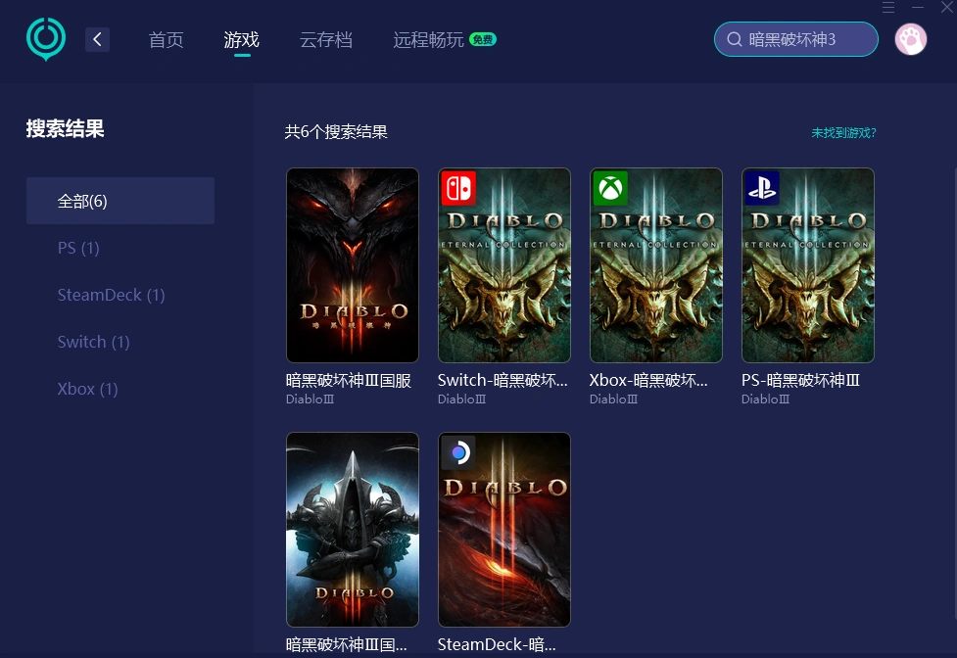Filter results by Switch platform
The height and width of the screenshot is (658, 957).
click(93, 342)
